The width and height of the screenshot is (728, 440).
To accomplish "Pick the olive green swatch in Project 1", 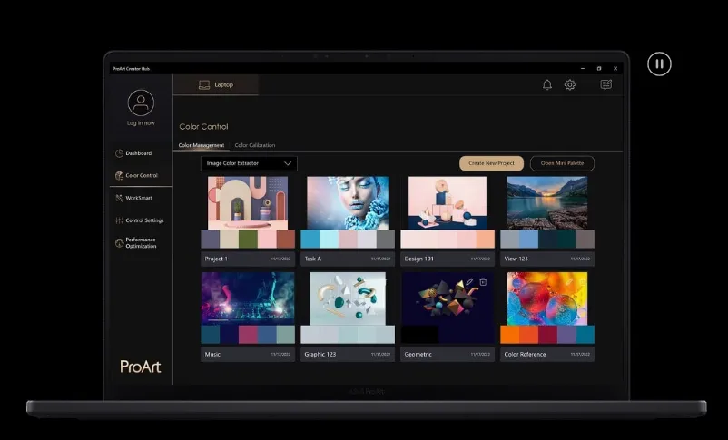I will pos(248,239).
